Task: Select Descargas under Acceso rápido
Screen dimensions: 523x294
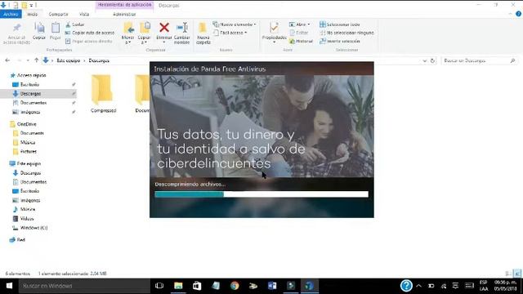Action: 30,94
